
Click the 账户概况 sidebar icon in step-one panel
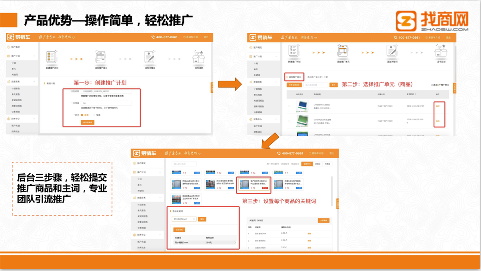[9, 47]
